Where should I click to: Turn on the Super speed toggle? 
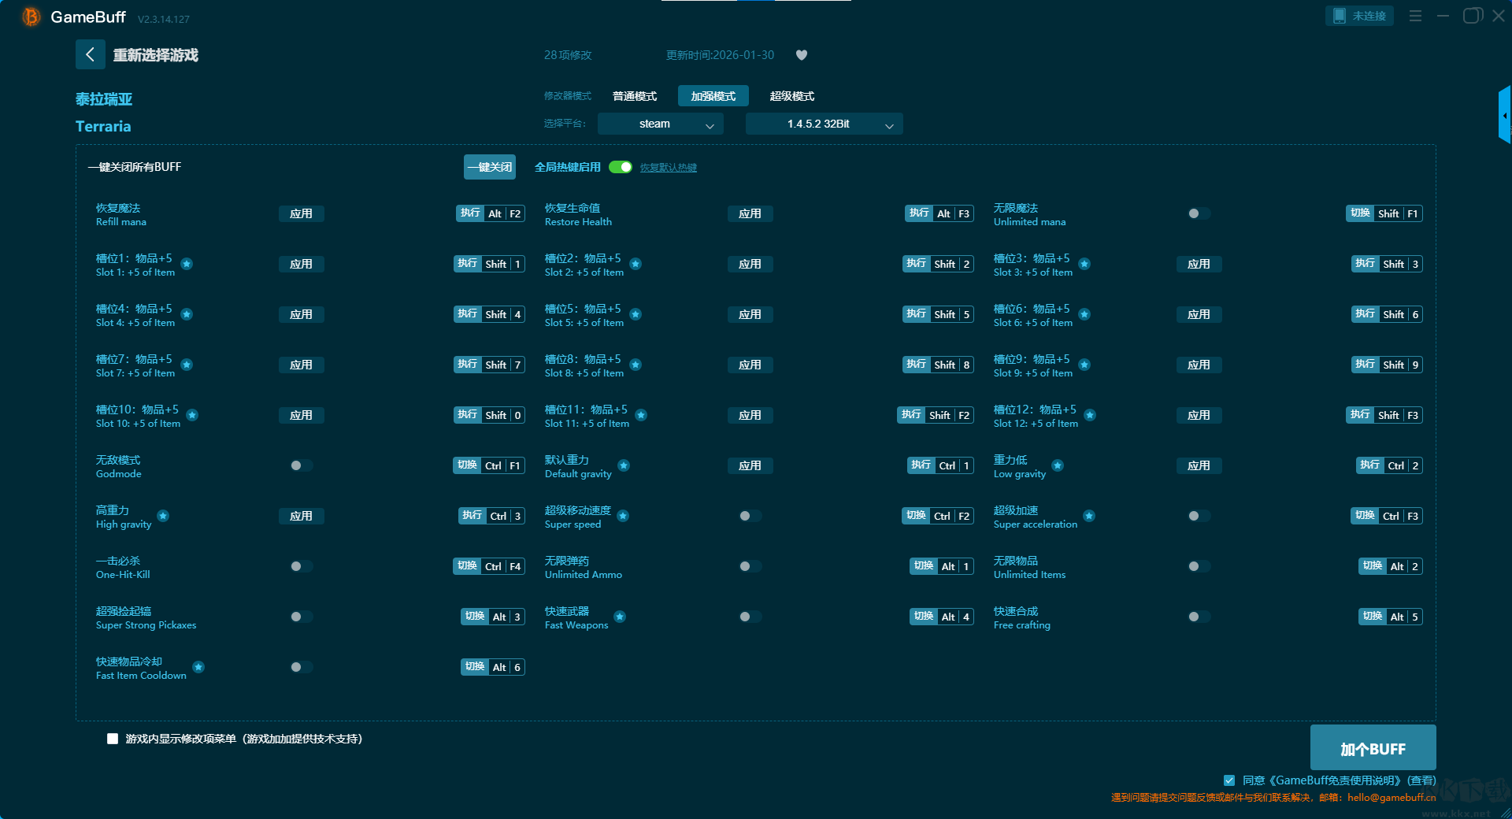(750, 516)
